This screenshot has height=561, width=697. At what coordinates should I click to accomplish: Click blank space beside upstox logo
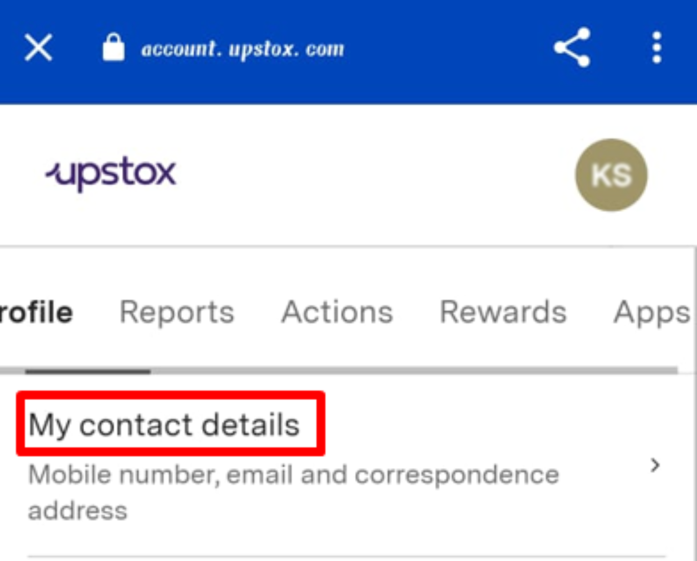coord(374,174)
